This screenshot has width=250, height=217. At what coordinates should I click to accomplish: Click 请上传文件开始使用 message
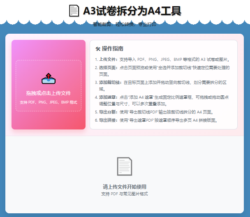pos(125,187)
